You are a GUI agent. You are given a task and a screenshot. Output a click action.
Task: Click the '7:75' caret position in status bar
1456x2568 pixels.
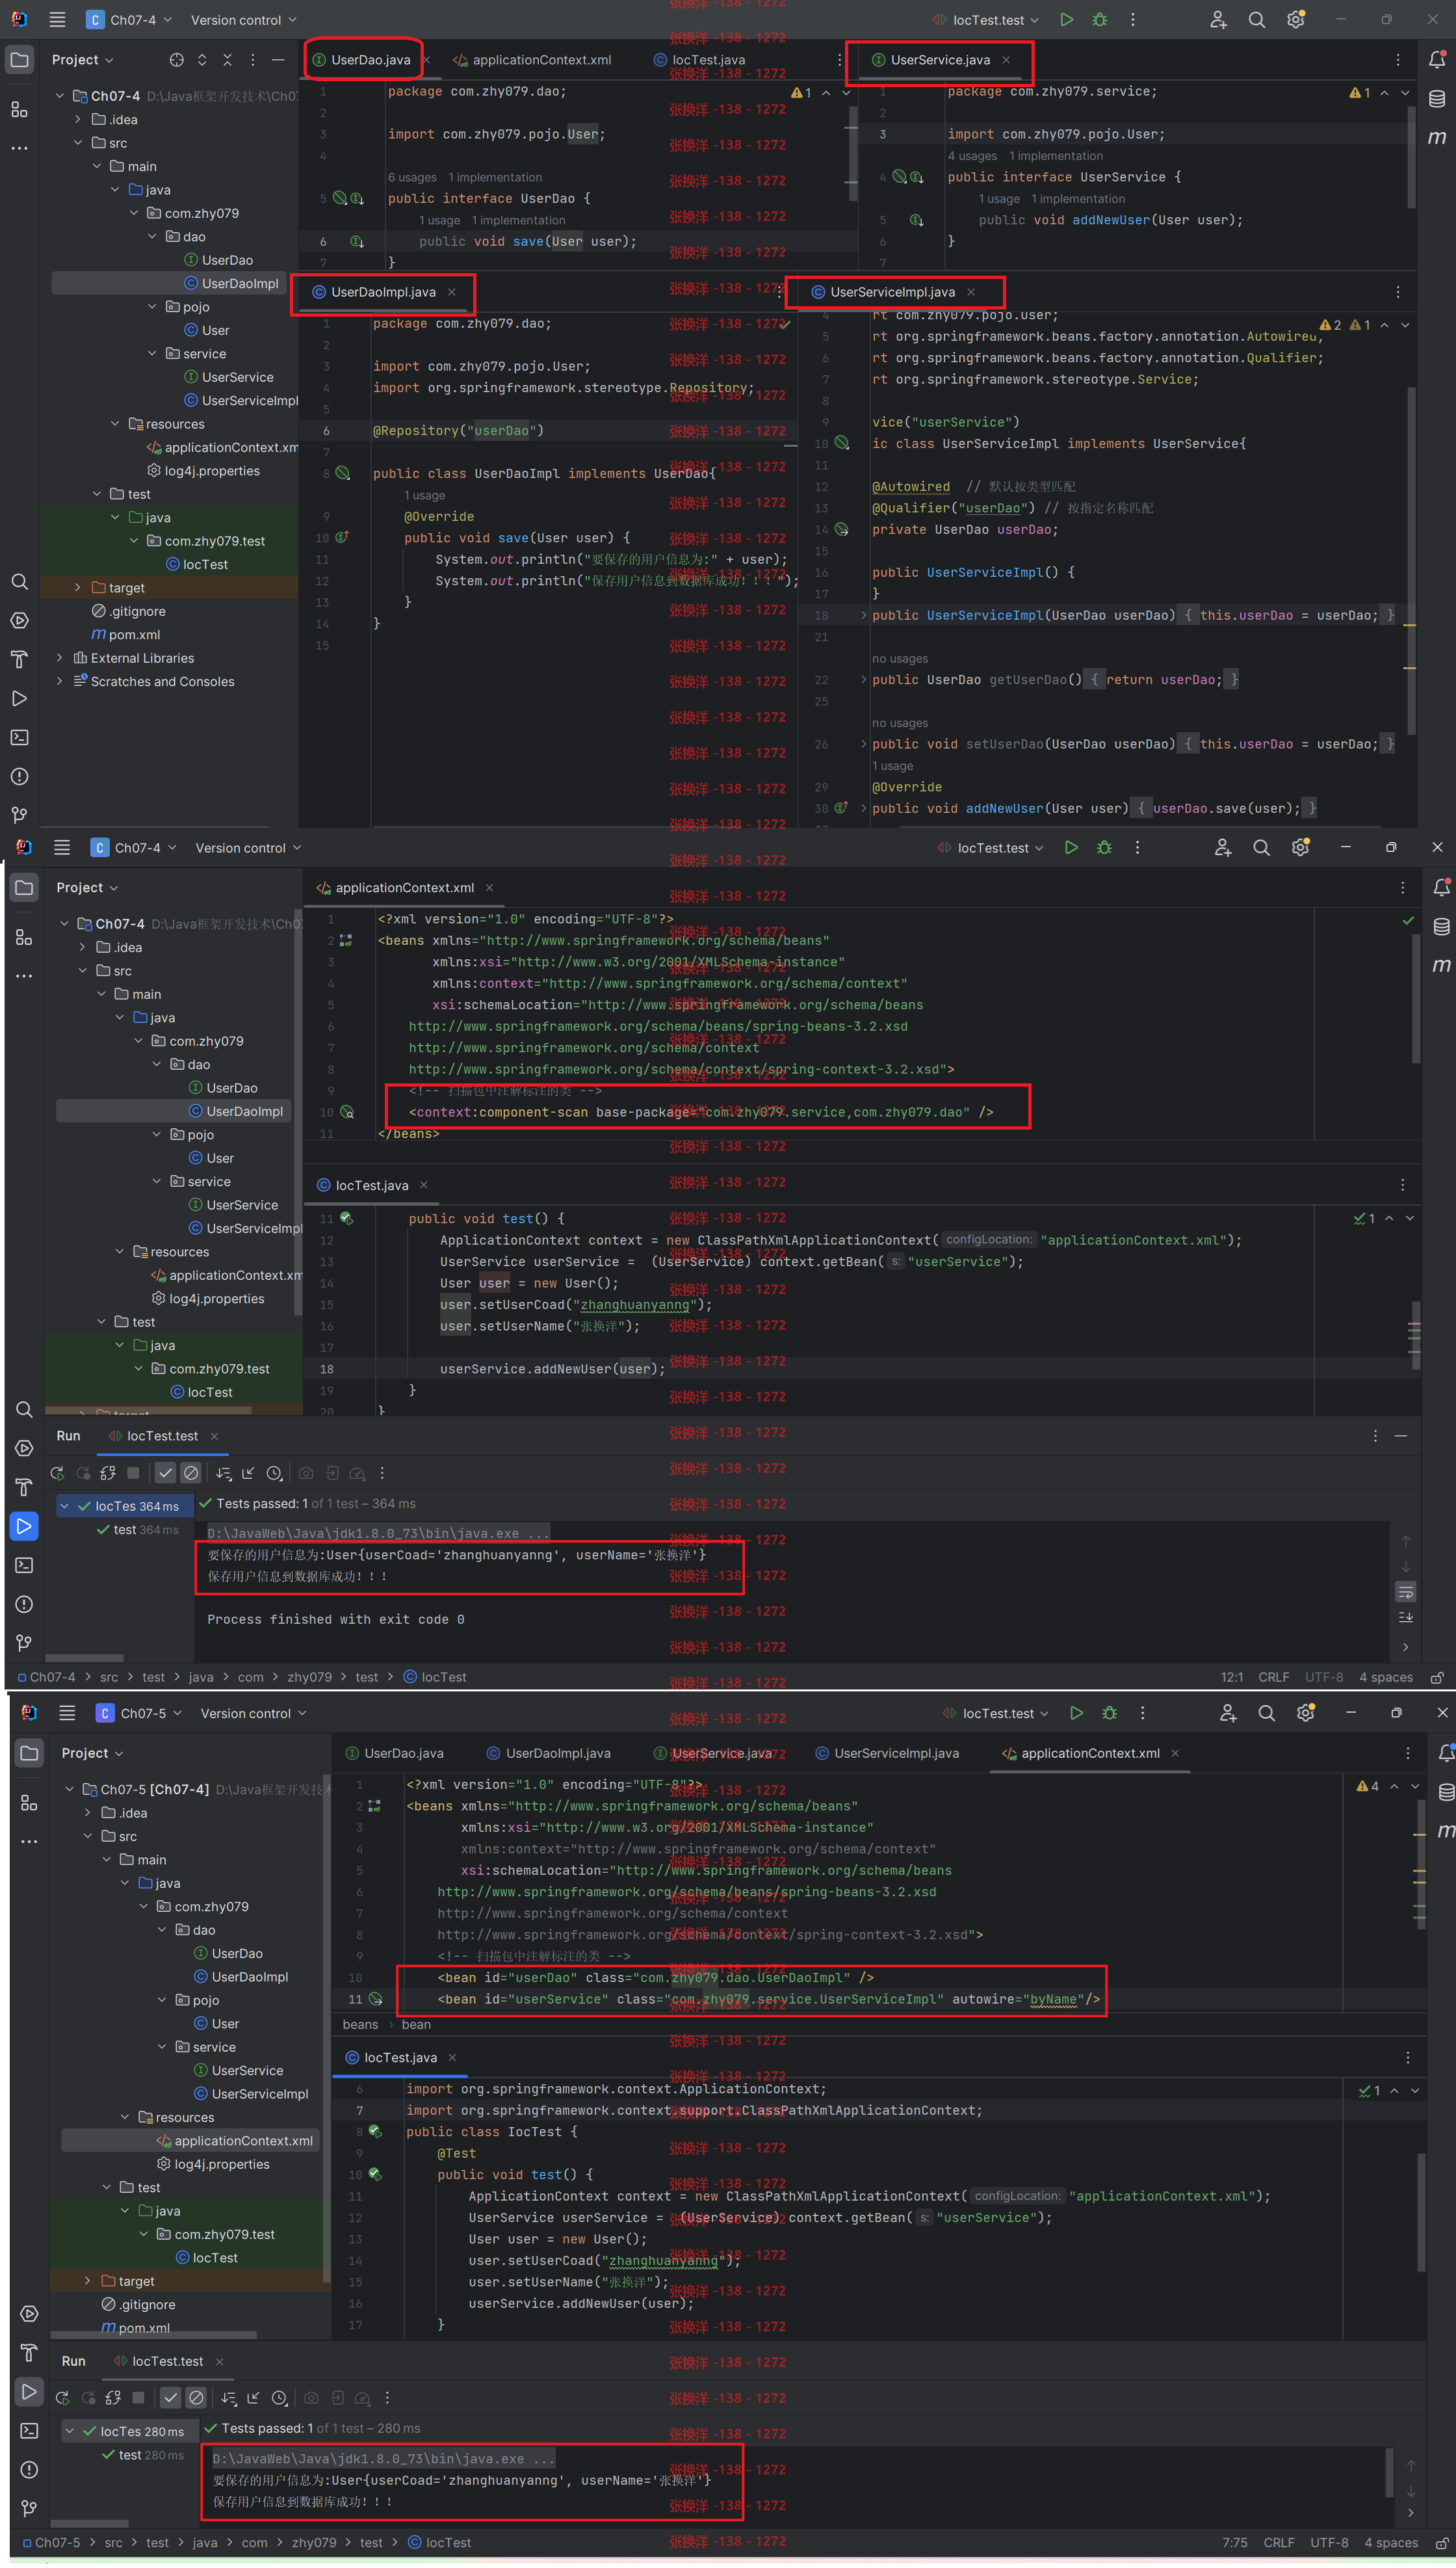coord(1234,2542)
